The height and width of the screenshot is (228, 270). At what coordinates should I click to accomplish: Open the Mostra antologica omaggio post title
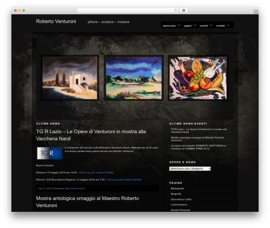pos(87,202)
